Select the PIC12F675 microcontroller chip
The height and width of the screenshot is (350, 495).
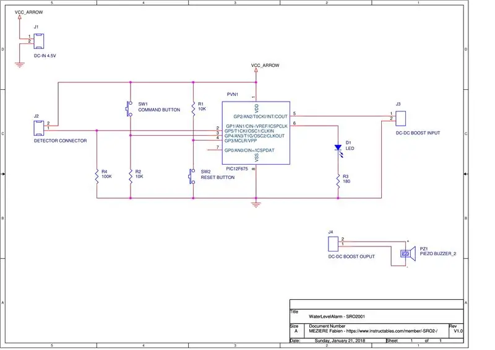pos(256,133)
